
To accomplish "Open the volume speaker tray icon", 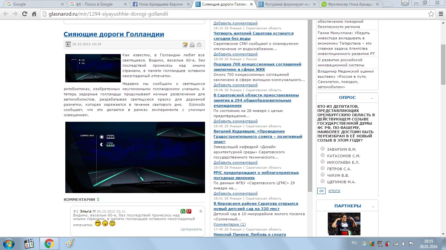I will click(x=404, y=243).
